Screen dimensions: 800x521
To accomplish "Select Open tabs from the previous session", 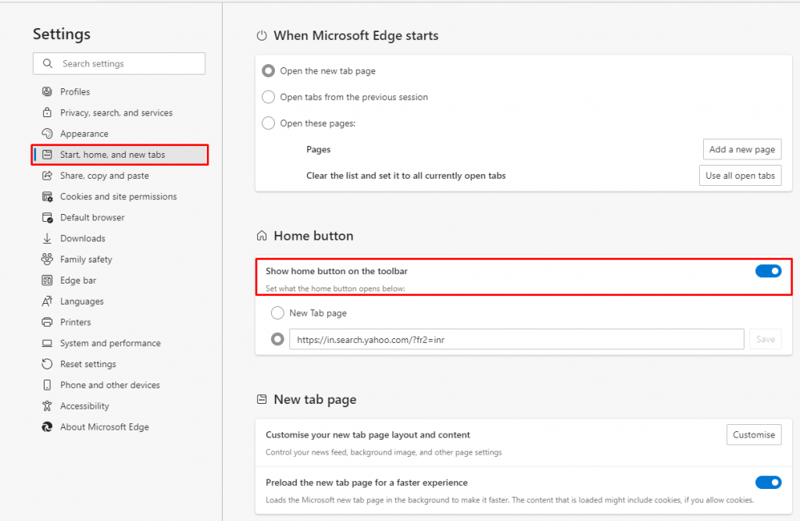I will (x=269, y=97).
